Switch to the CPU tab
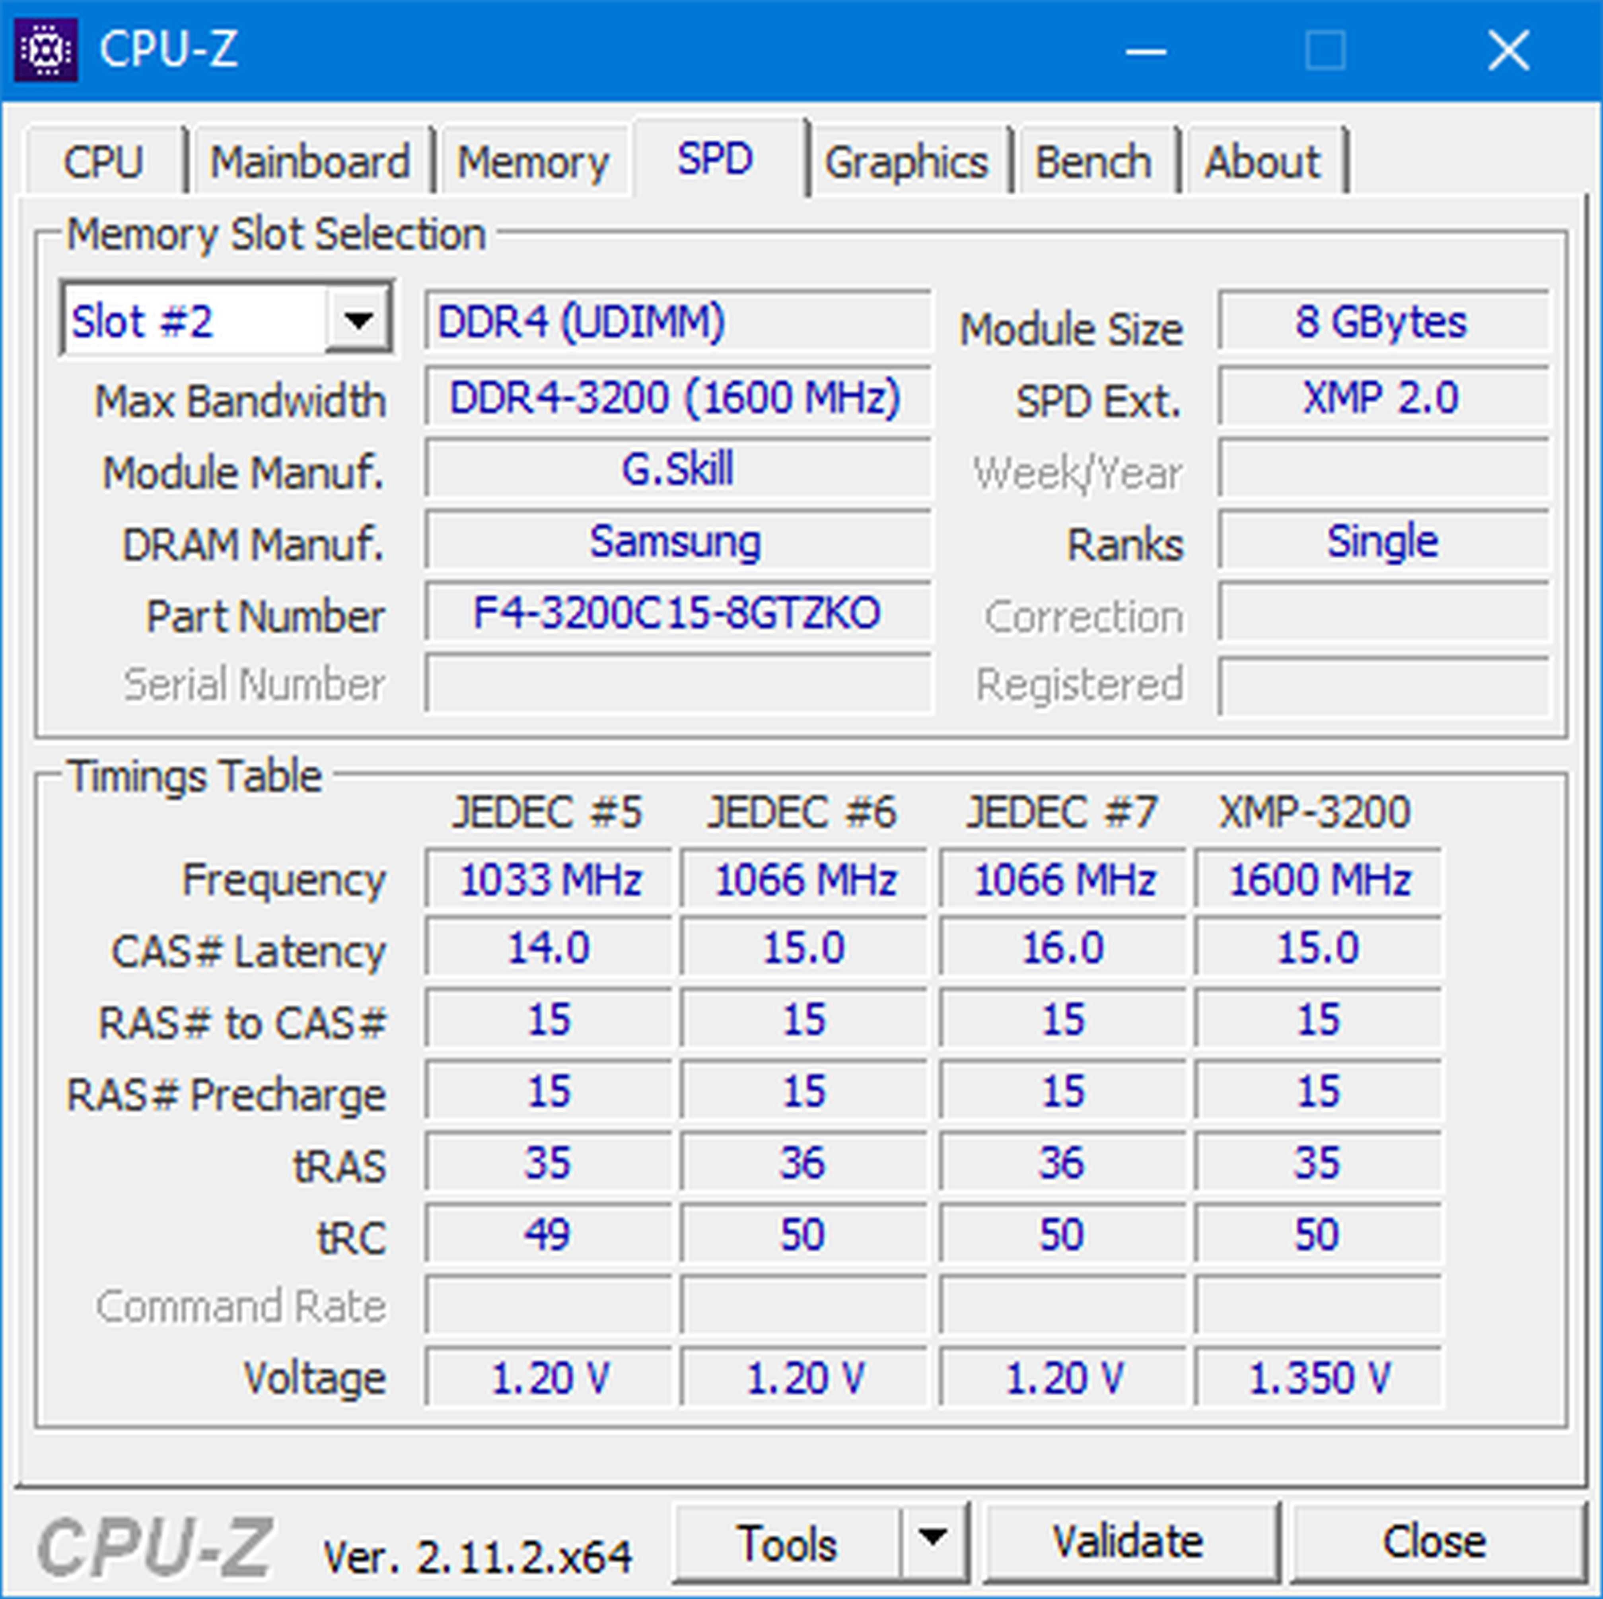 pyautogui.click(x=105, y=161)
